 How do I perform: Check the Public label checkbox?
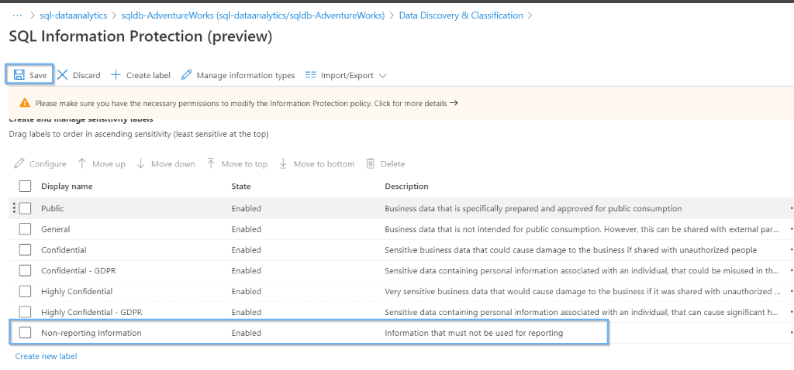coord(25,208)
